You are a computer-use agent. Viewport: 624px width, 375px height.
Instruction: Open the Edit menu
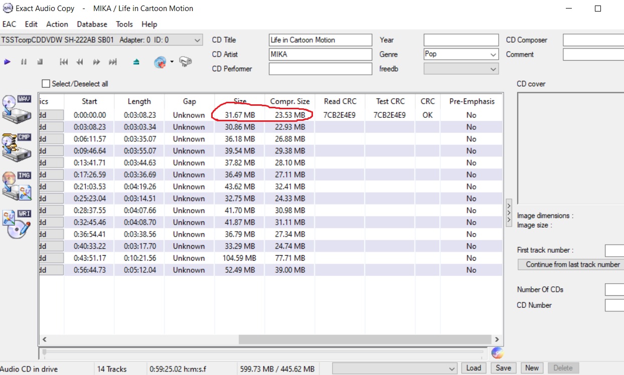[x=31, y=24]
